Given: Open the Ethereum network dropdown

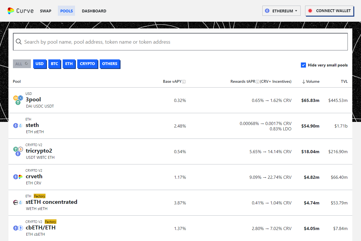Looking at the screenshot, I should point(281,11).
